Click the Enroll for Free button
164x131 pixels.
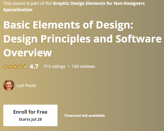[30, 115]
